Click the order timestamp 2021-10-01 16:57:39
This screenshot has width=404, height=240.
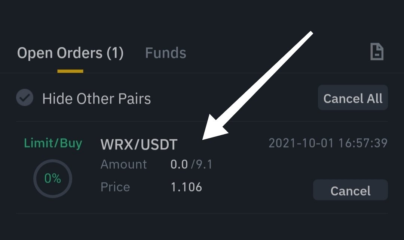(328, 143)
